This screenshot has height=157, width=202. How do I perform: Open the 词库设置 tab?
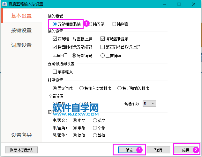(x=21, y=45)
